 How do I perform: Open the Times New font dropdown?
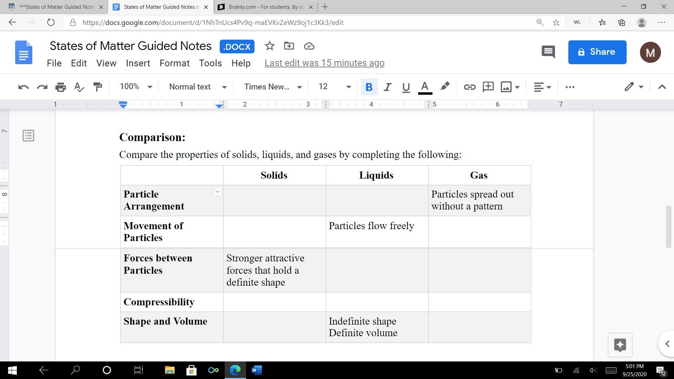coord(273,87)
